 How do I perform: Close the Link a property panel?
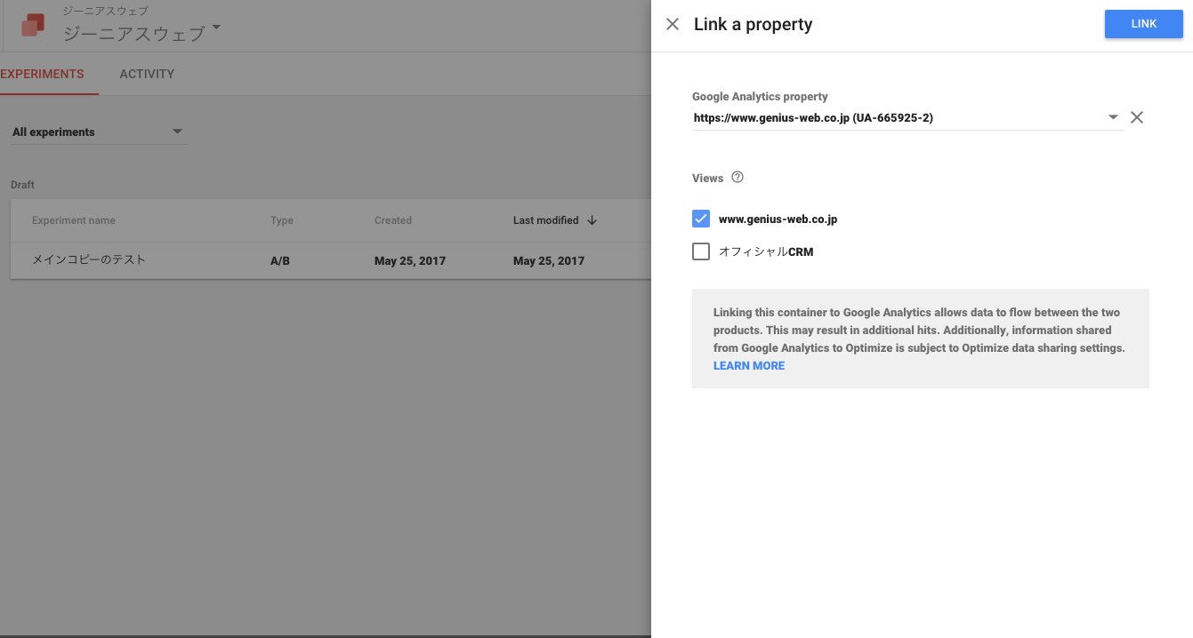click(673, 25)
